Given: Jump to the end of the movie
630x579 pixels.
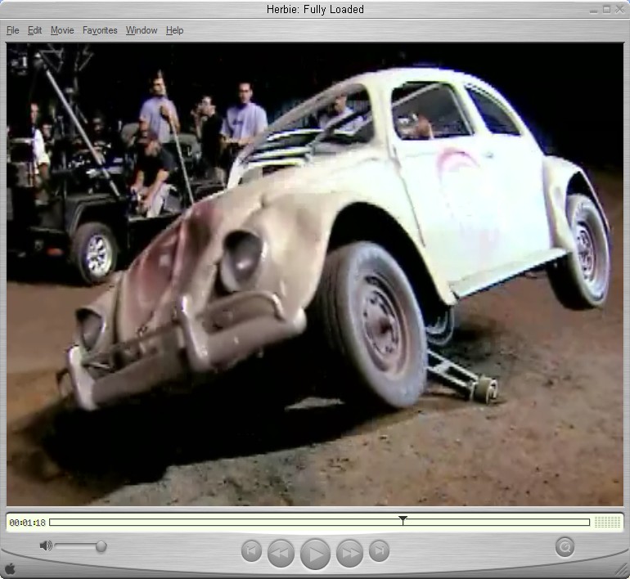Looking at the screenshot, I should coord(379,550).
